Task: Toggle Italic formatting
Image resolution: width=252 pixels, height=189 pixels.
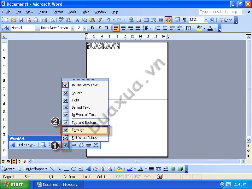Action: click(x=99, y=28)
